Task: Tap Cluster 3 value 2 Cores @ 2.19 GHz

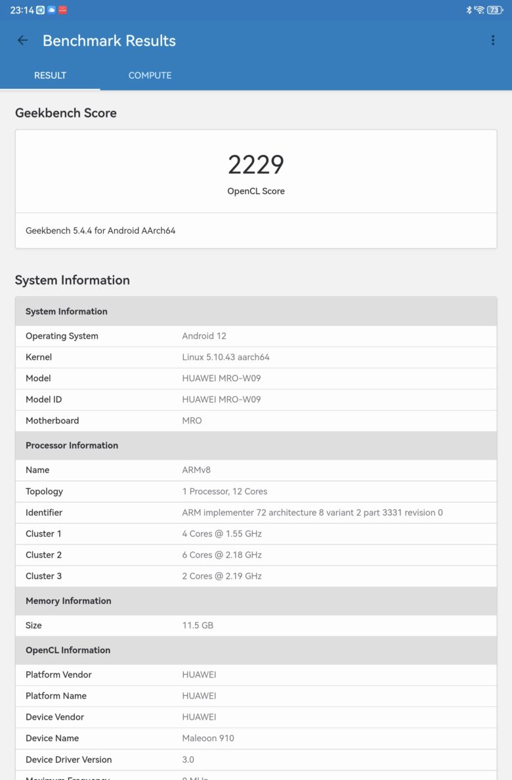Action: 222,576
